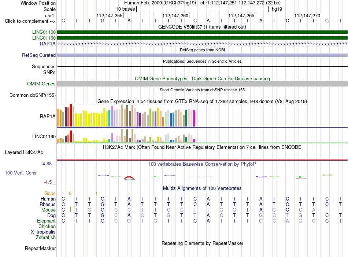Click the Repeating Elements by RepeatMasker title
Viewport: 348px width, 257px height.
coord(202,243)
